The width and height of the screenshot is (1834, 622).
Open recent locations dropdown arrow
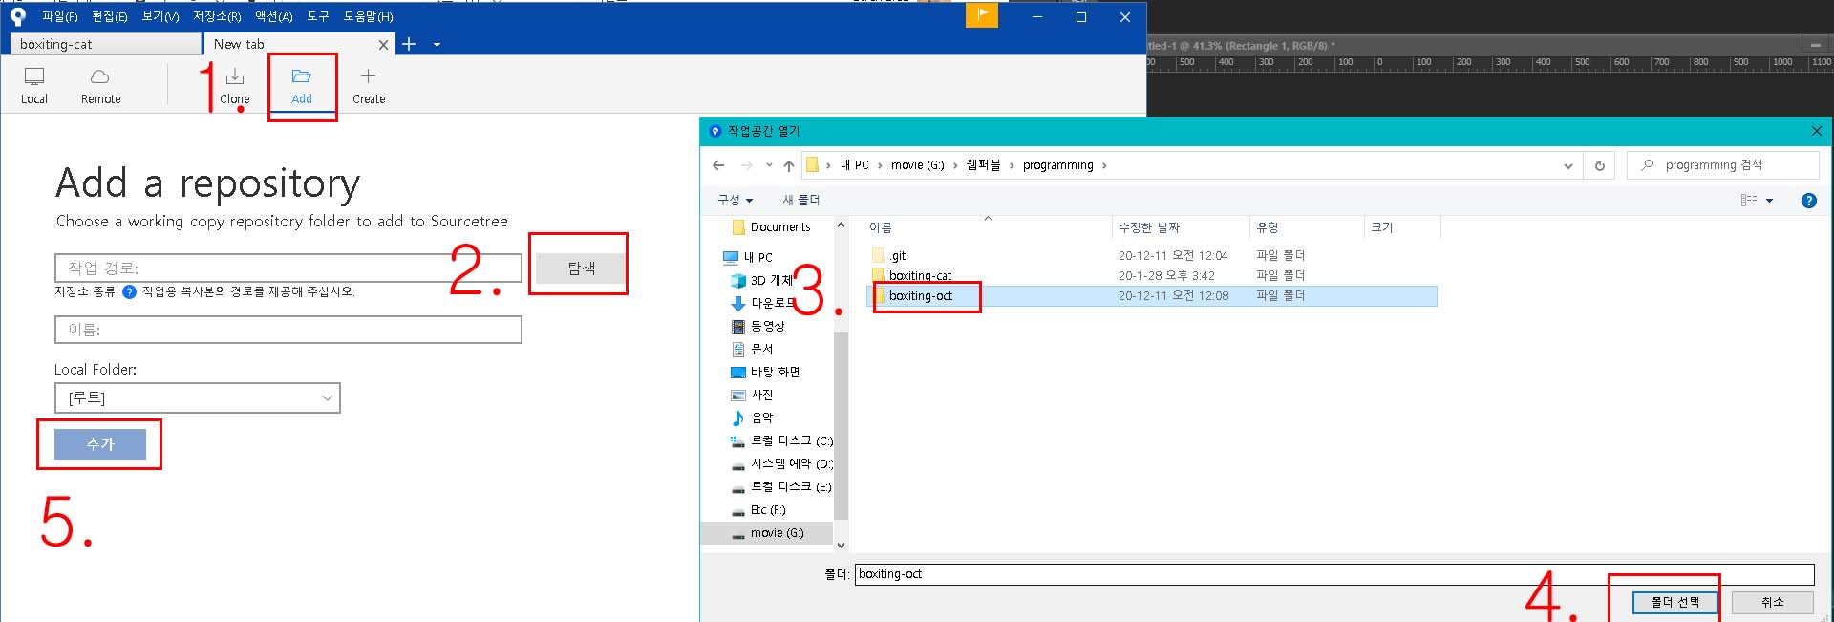(769, 165)
